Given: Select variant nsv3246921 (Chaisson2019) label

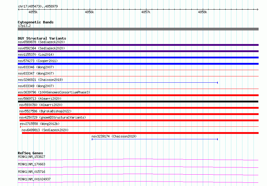Looking at the screenshot, I should [40, 80].
